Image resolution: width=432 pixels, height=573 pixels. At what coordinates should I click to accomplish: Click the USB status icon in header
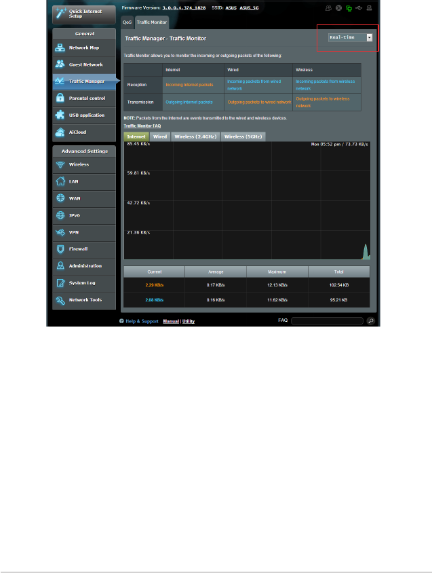point(359,8)
